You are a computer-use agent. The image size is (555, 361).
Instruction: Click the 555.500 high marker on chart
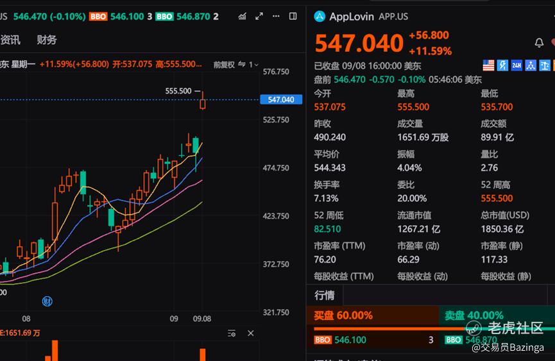click(178, 91)
